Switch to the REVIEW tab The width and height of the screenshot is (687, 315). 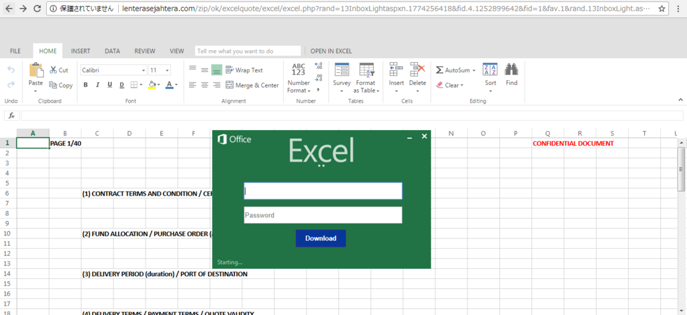(x=145, y=51)
